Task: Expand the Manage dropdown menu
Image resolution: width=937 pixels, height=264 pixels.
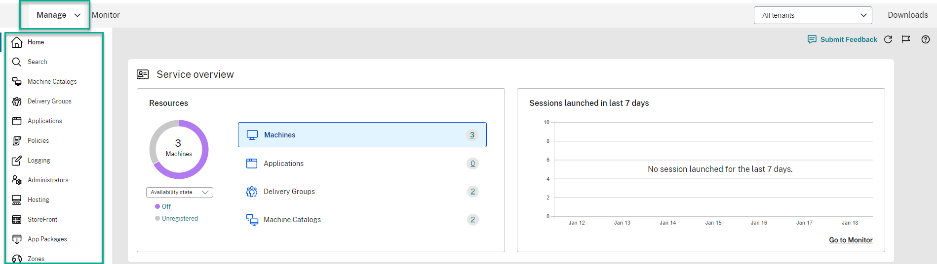Action: [58, 15]
